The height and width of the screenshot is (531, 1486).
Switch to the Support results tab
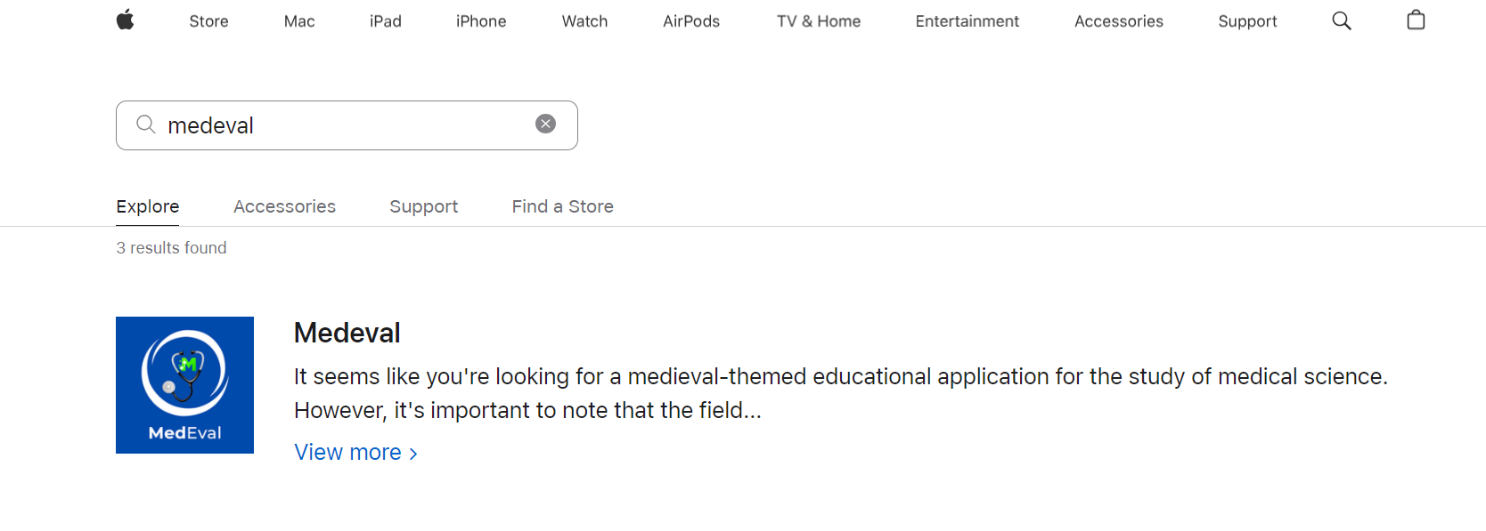(423, 206)
